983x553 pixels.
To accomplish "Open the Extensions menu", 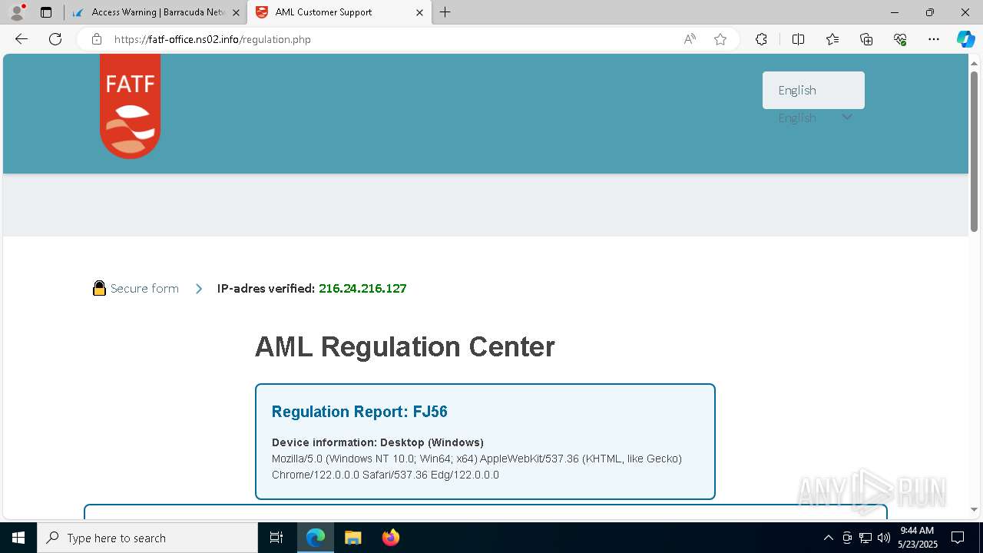I will click(x=761, y=39).
